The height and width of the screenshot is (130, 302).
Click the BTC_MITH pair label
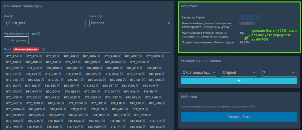coord(97,109)
